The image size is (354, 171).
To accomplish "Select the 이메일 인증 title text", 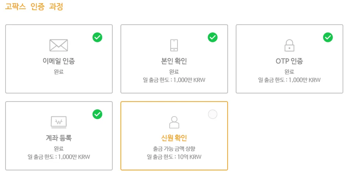I will point(59,61).
